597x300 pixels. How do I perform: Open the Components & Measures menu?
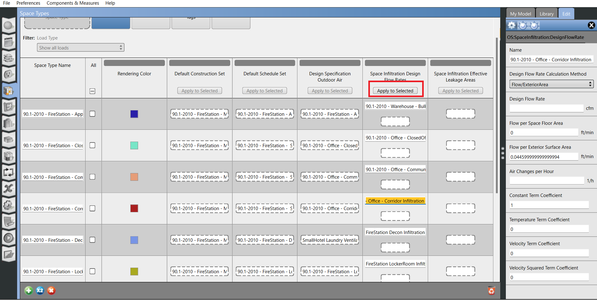point(73,3)
